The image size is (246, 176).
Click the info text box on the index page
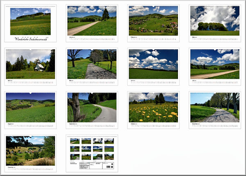tap(84, 165)
